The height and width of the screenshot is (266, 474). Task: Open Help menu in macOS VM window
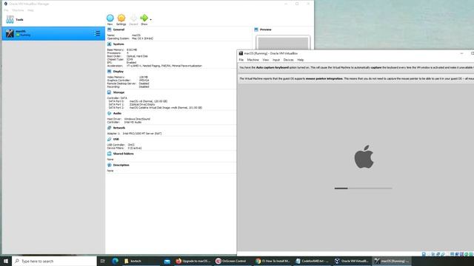tap(300, 60)
